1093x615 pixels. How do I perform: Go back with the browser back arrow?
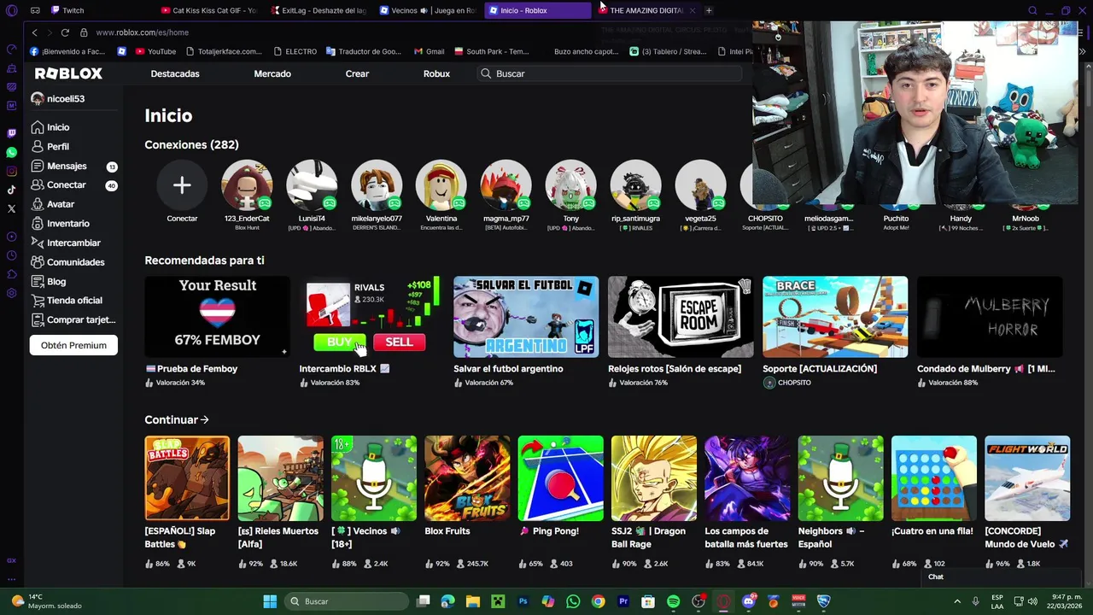coord(34,32)
